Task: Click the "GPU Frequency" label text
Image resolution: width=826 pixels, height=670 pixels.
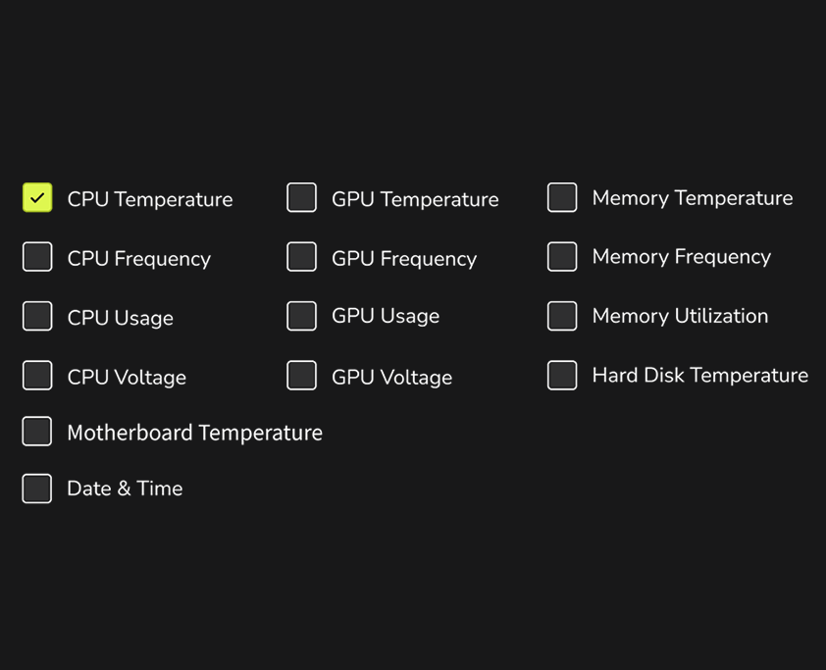Action: [404, 259]
